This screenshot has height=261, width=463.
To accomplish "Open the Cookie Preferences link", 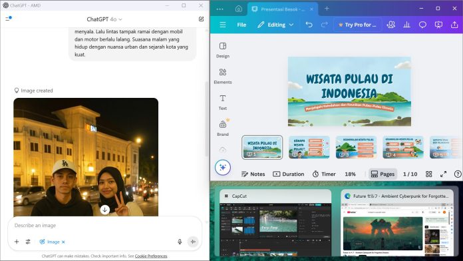I will coord(151,256).
